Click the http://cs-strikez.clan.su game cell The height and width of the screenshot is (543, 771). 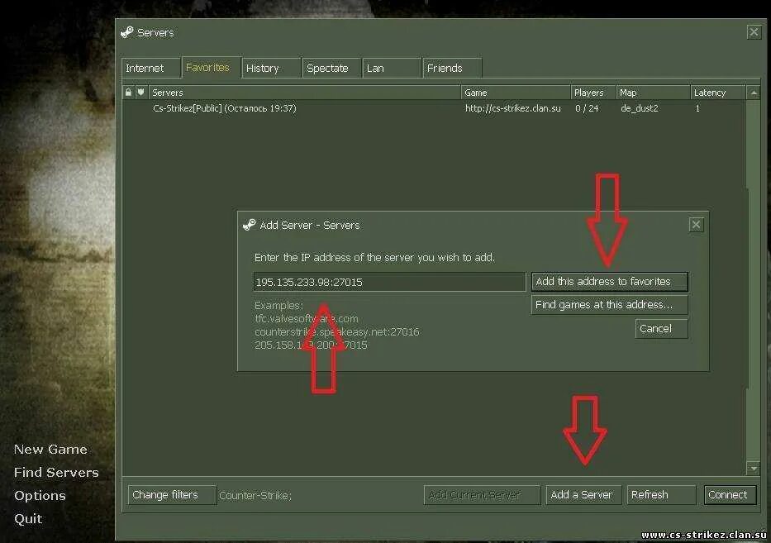[513, 108]
